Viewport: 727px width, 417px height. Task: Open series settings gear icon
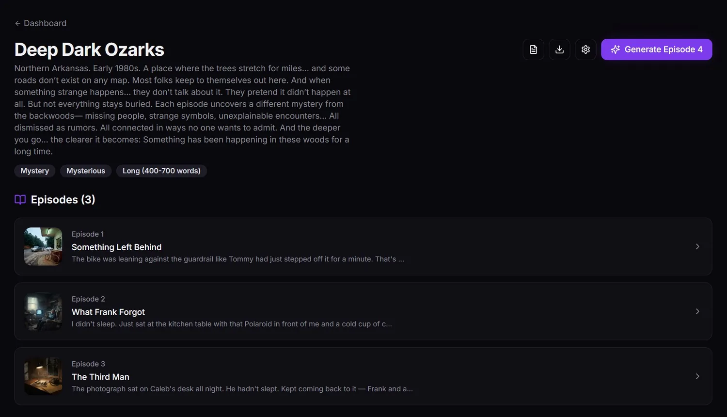point(585,49)
